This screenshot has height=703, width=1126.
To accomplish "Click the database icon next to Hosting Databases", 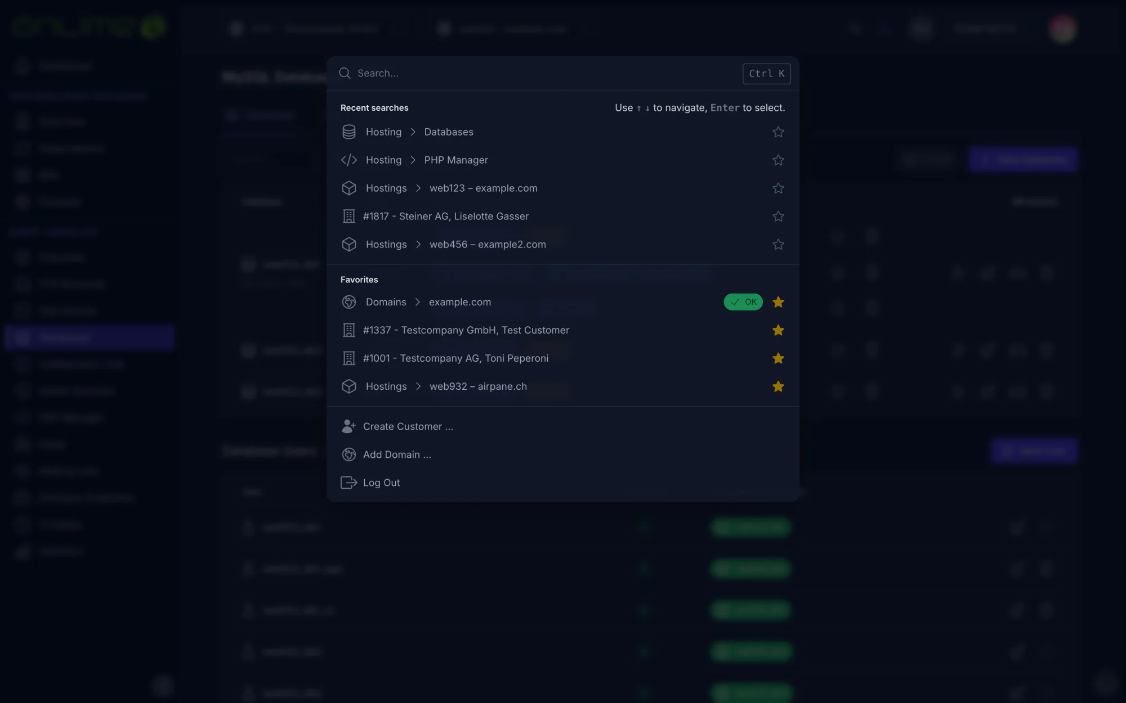I will (349, 132).
